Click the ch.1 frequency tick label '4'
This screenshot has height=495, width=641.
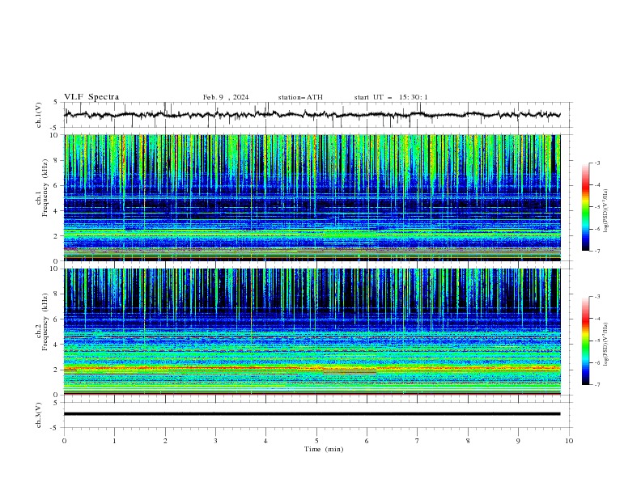(x=57, y=211)
